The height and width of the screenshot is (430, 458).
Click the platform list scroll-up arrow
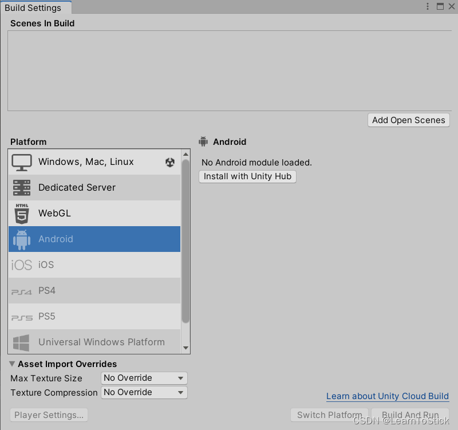(185, 154)
